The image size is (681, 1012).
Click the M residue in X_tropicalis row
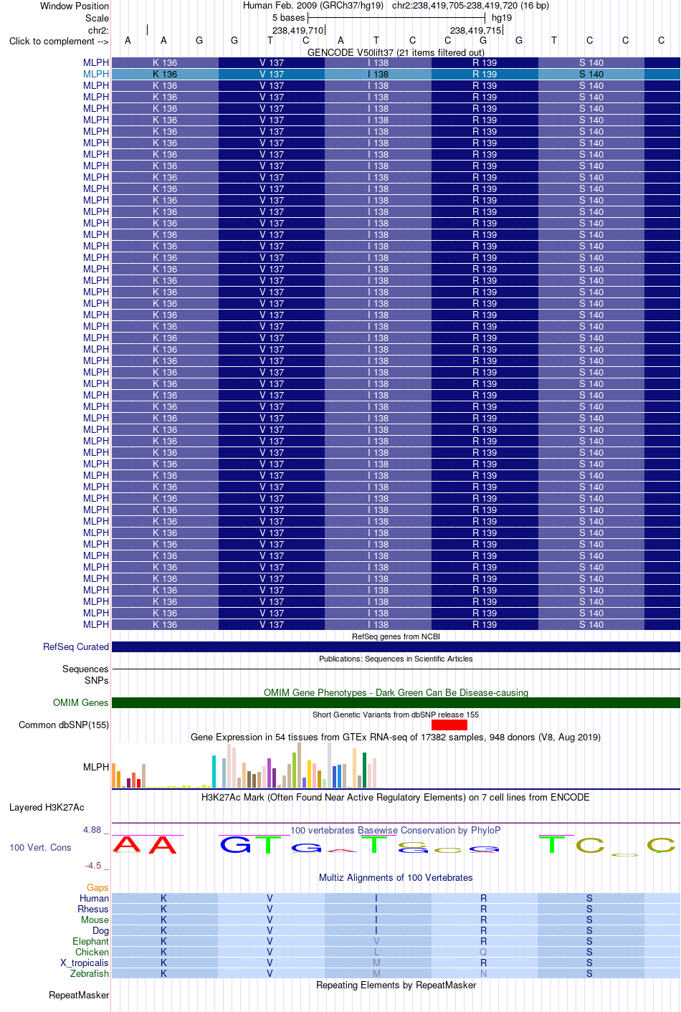point(376,963)
